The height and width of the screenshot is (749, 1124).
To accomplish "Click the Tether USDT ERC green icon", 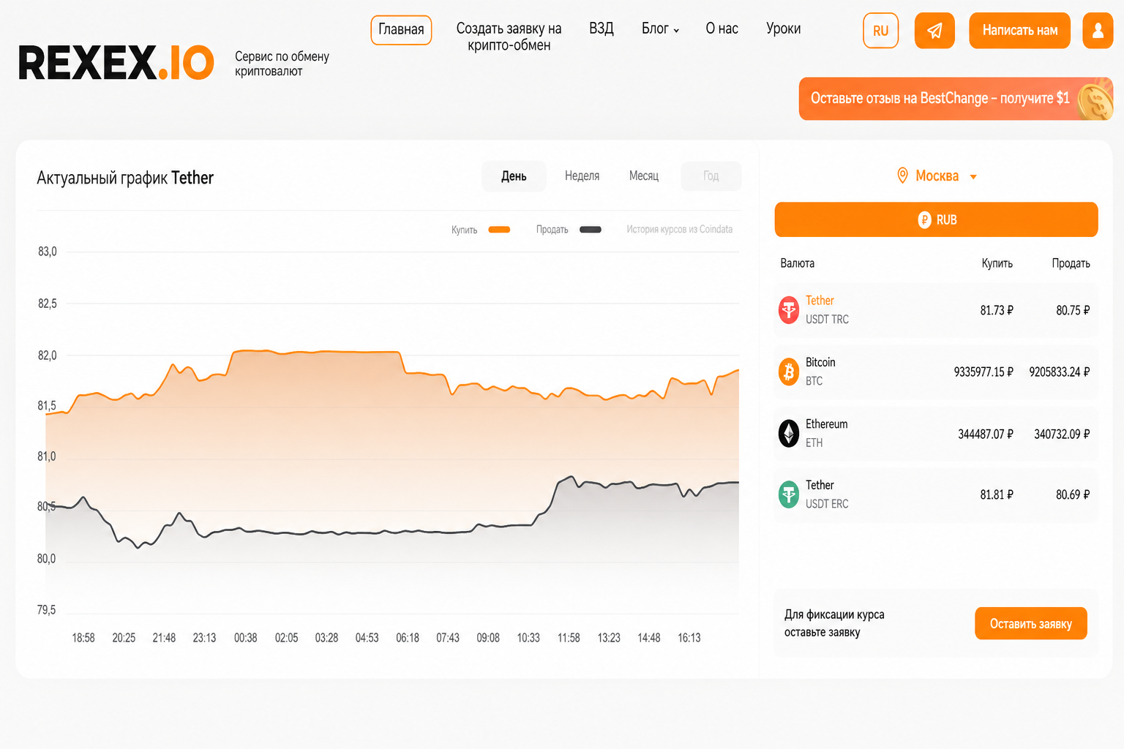I will coord(789,494).
